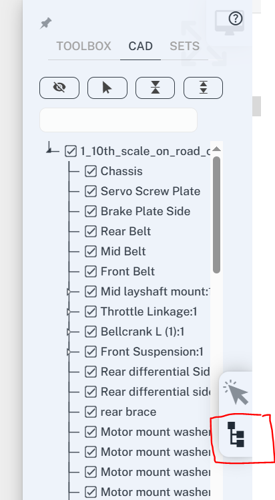Switch to the TOOLBOX tab

click(83, 46)
